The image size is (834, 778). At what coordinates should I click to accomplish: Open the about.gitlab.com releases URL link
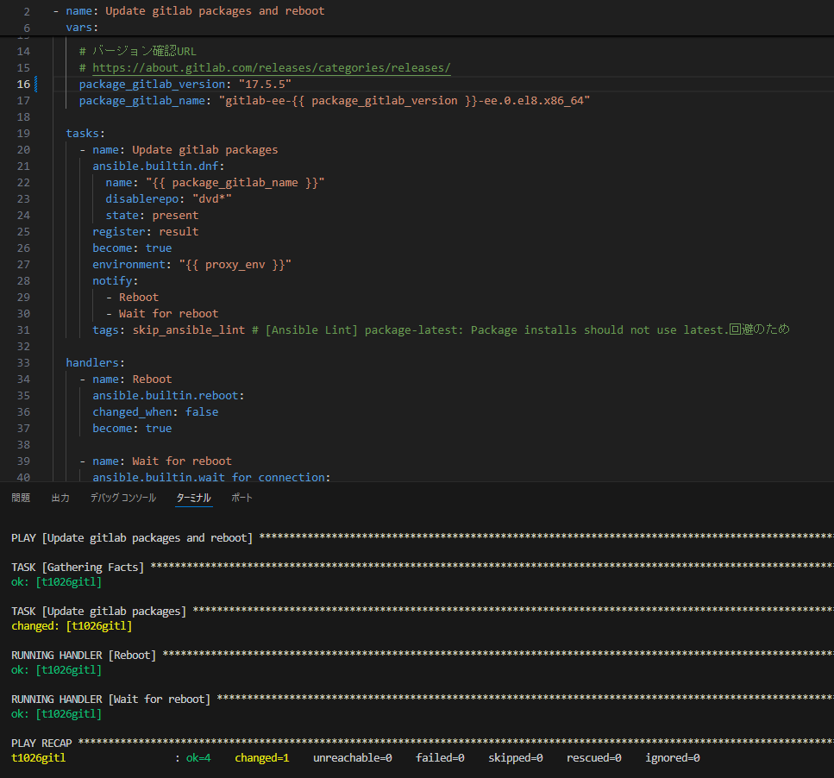(x=272, y=68)
